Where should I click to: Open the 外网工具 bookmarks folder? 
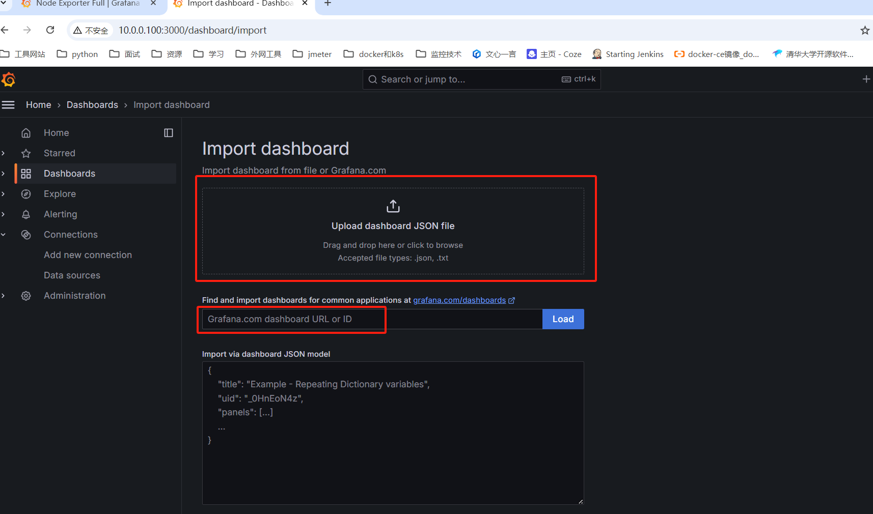pos(258,54)
